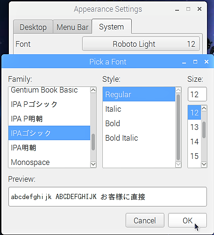Cancel the font selection

(x=145, y=221)
